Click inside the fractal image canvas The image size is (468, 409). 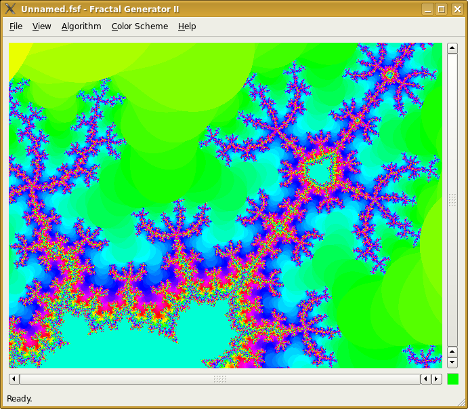pyautogui.click(x=226, y=206)
